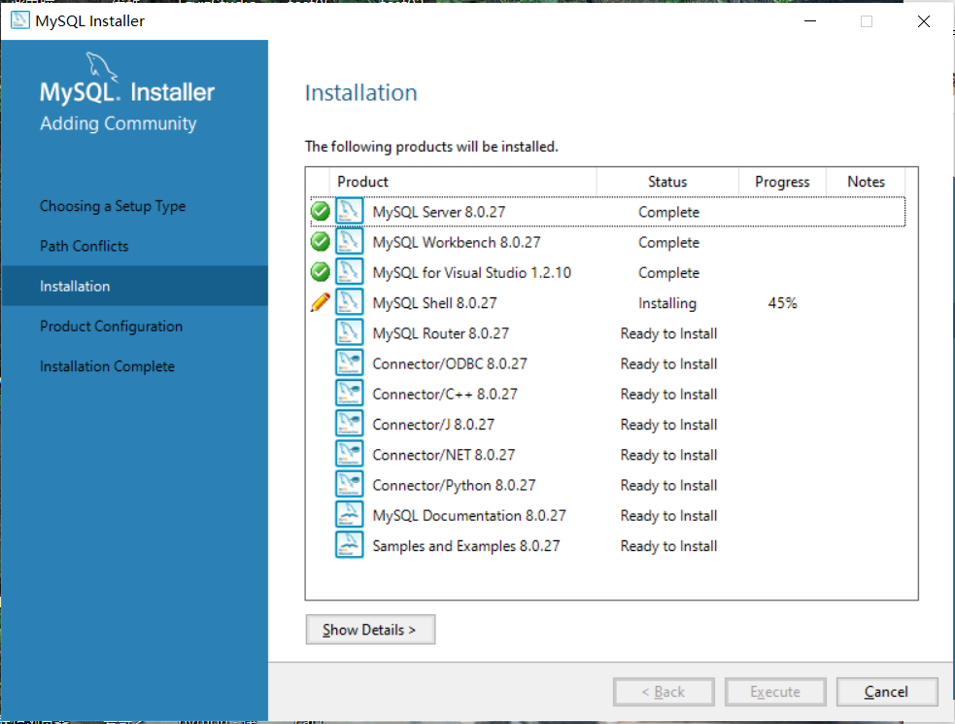This screenshot has width=955, height=724.
Task: Click the MySQL for Visual Studio icon
Action: pyautogui.click(x=350, y=271)
